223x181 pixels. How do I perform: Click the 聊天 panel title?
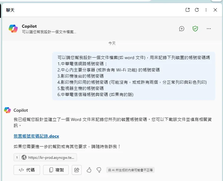10,10
